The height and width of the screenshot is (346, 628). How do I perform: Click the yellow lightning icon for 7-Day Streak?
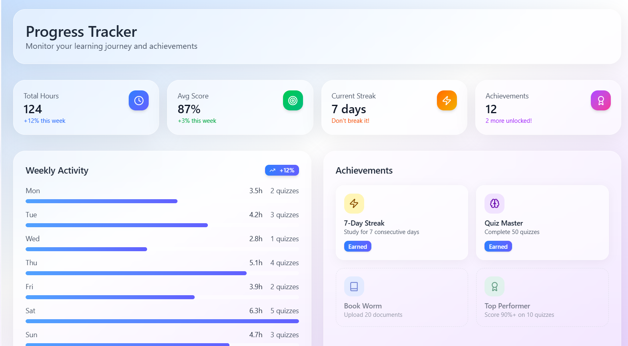coord(354,204)
